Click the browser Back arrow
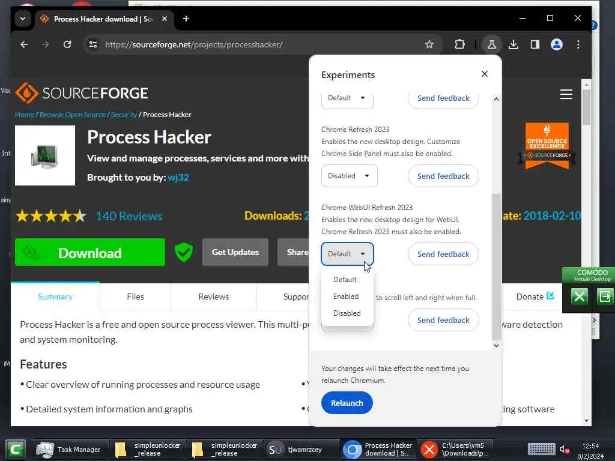This screenshot has width=615, height=461. 24,44
